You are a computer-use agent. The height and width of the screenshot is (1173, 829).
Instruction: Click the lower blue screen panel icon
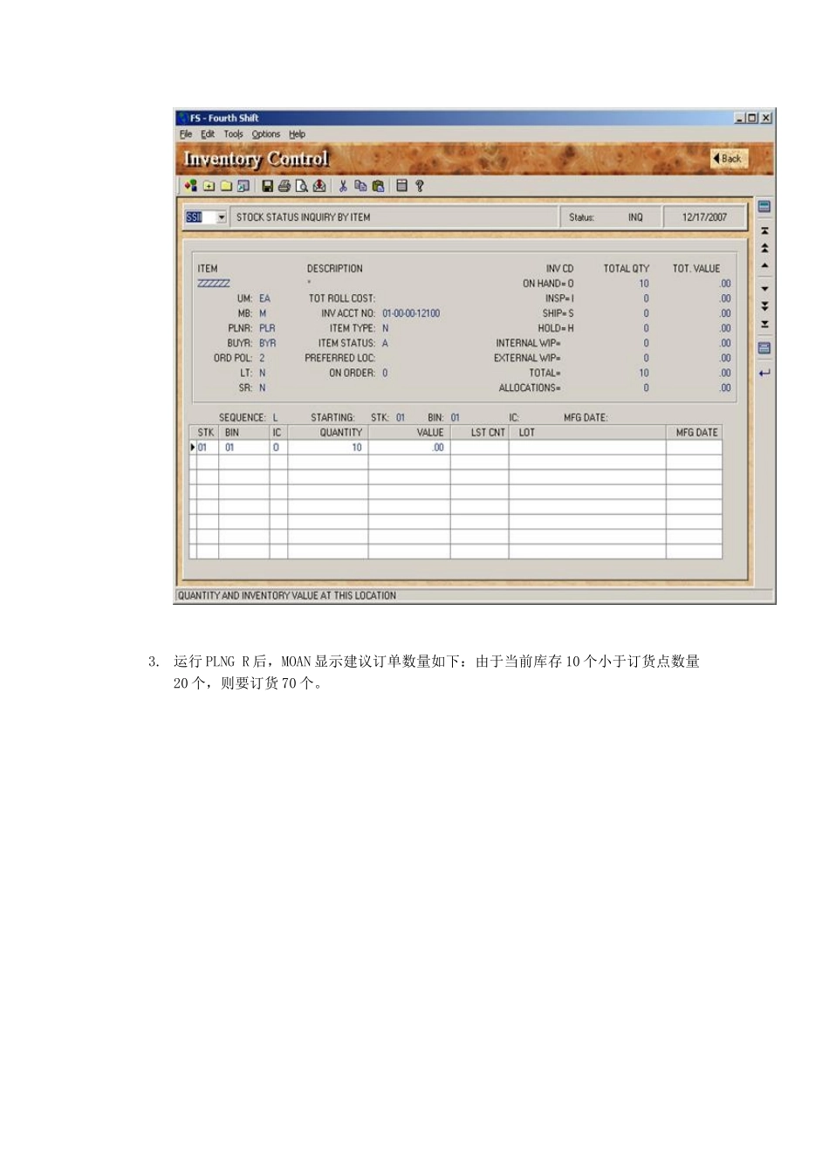764,348
